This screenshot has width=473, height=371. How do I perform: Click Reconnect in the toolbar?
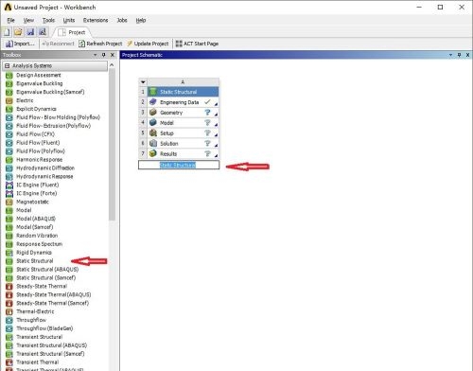58,44
